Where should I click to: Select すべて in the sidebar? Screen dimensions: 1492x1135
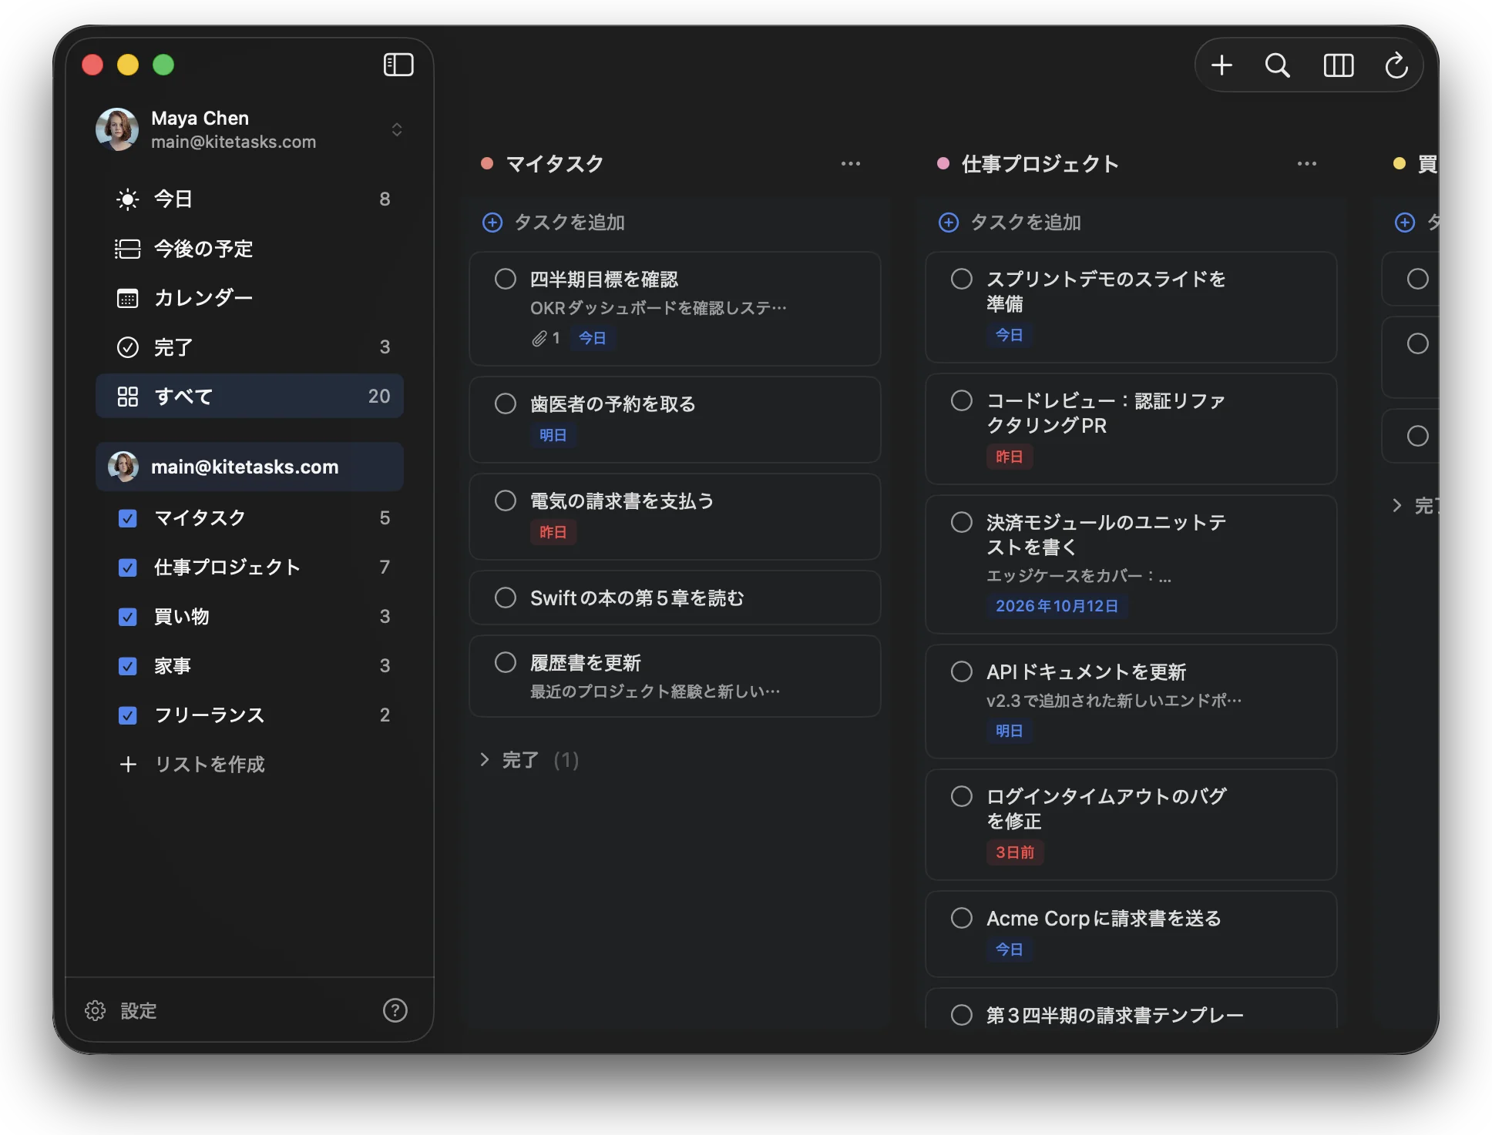(250, 397)
